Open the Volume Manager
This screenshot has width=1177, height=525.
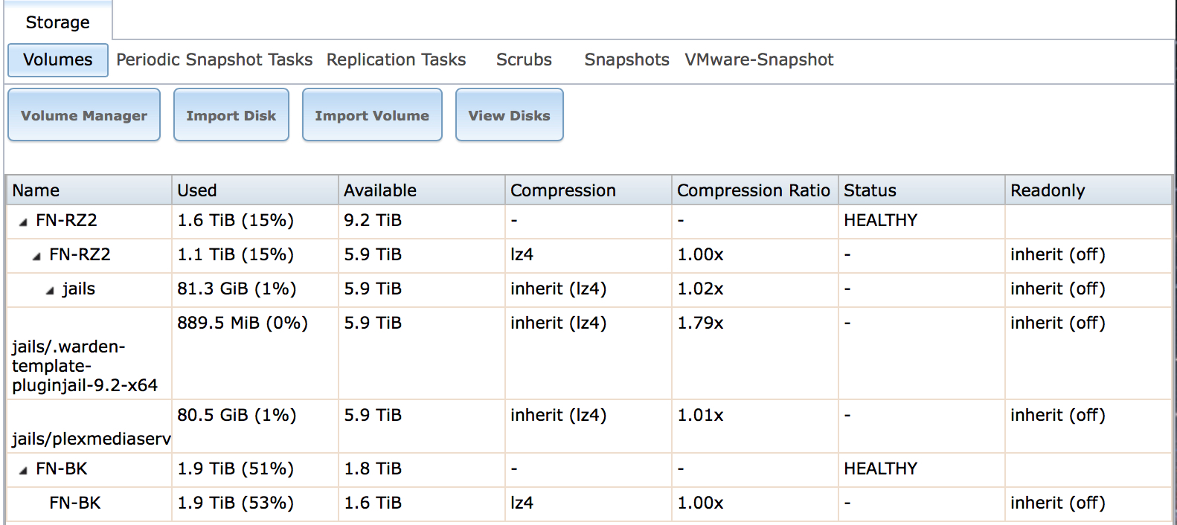(84, 115)
